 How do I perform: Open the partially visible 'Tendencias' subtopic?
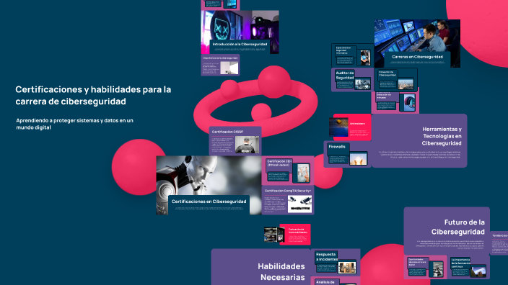click(499, 243)
